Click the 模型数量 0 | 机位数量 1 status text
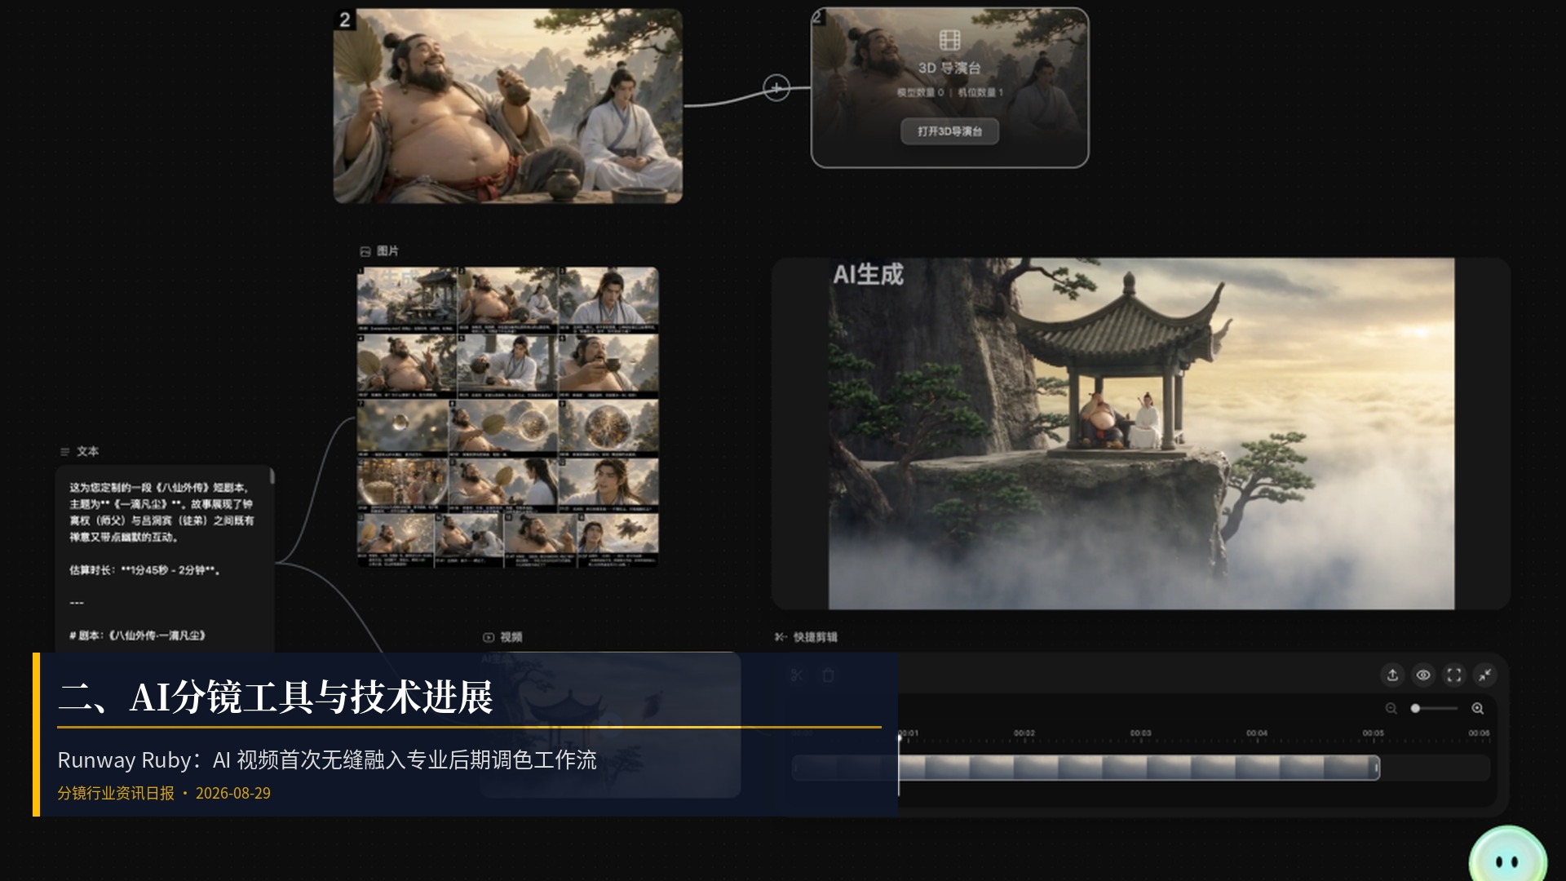1566x881 pixels. click(x=950, y=93)
